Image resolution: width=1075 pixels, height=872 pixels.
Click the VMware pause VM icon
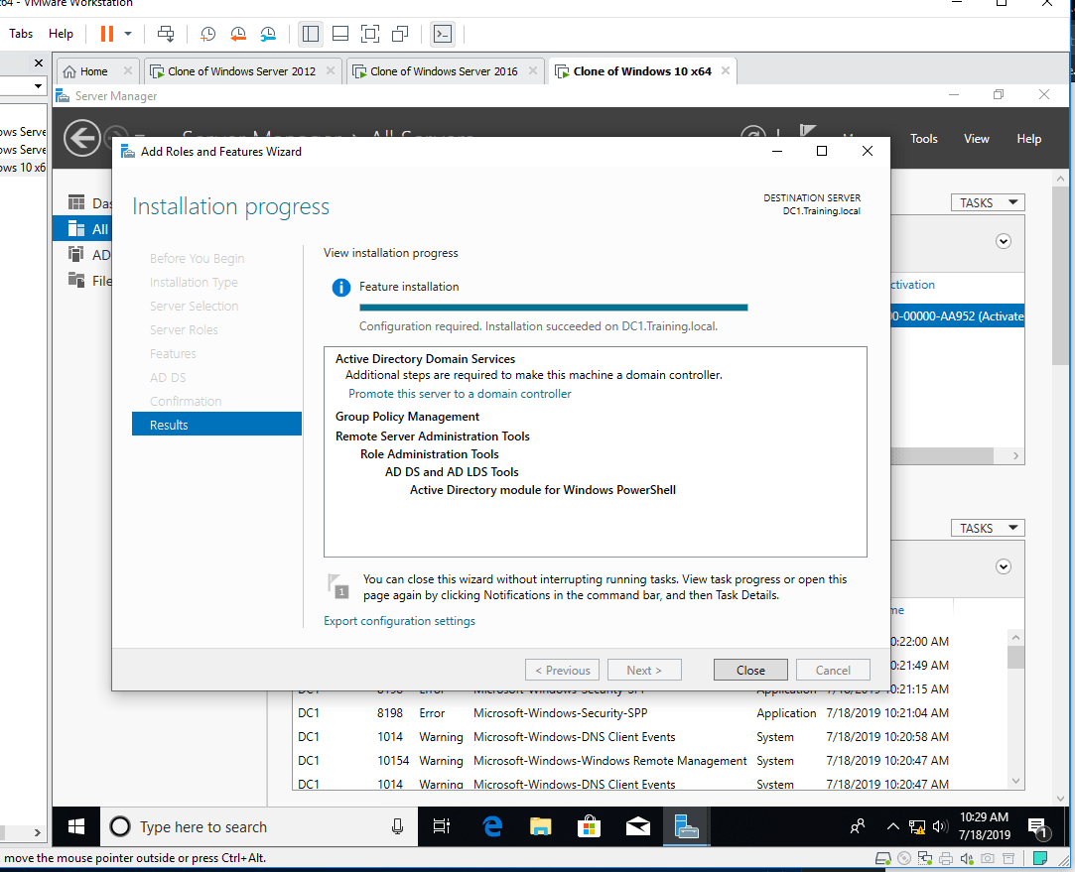click(107, 34)
